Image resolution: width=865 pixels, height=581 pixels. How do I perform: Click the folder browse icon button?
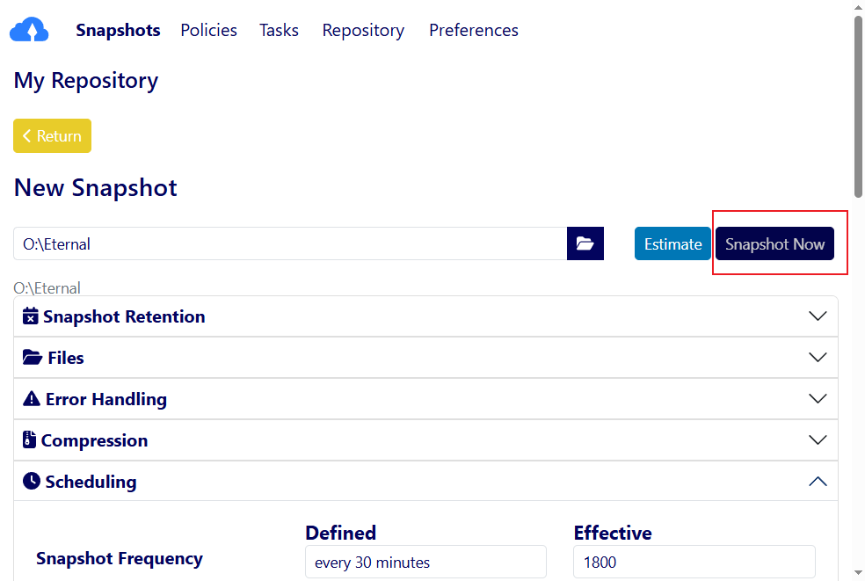[x=585, y=243]
